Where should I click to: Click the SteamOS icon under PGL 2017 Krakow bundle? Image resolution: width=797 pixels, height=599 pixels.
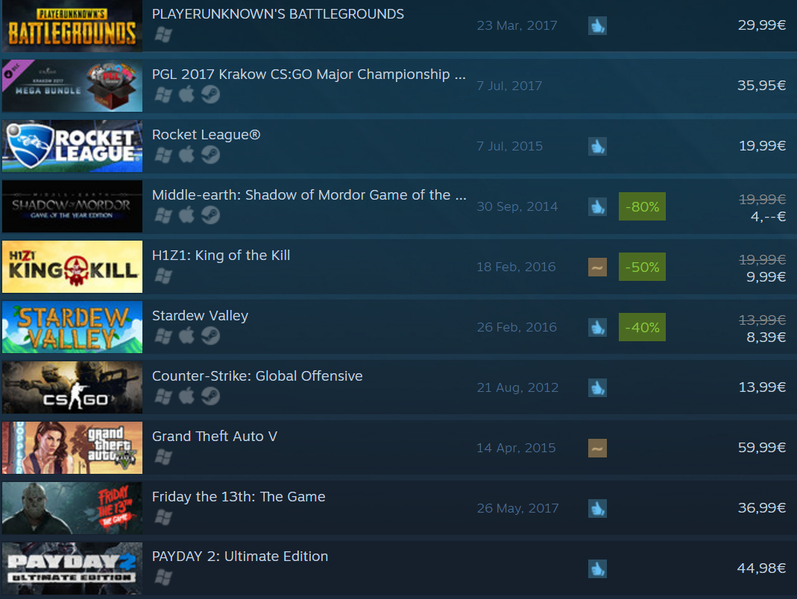click(x=210, y=94)
